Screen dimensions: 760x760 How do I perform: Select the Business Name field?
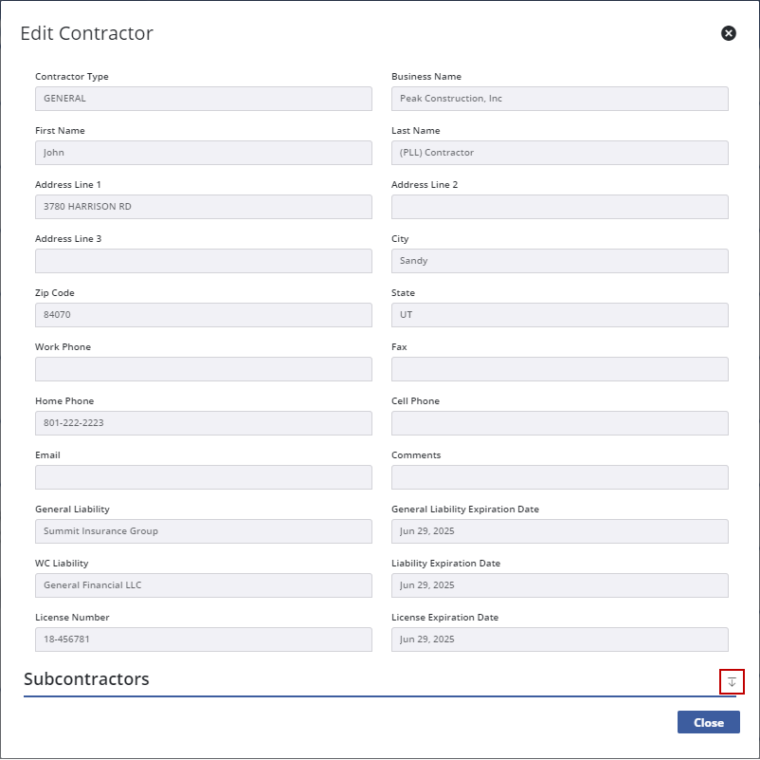click(x=559, y=99)
